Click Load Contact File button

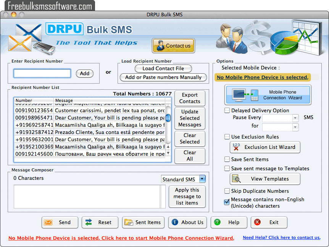163,68
